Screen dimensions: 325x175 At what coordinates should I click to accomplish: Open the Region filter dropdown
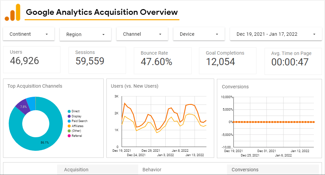point(85,34)
